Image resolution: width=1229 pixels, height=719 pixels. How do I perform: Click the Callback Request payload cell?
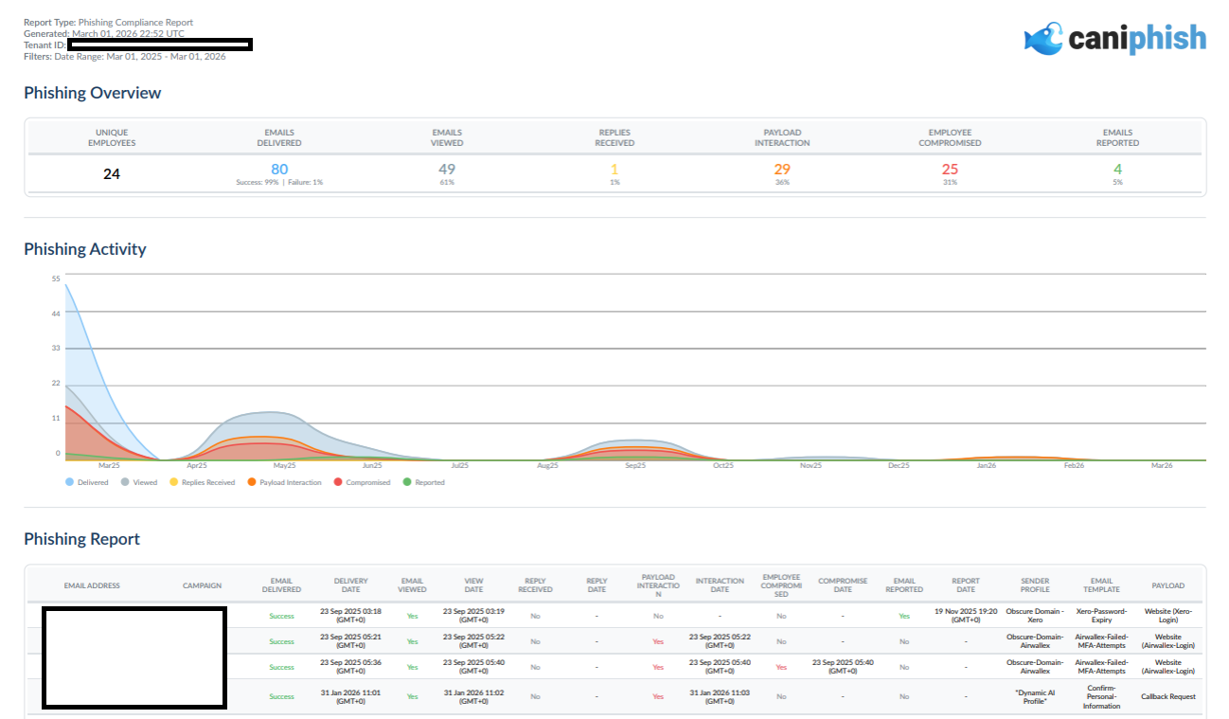click(x=1167, y=696)
